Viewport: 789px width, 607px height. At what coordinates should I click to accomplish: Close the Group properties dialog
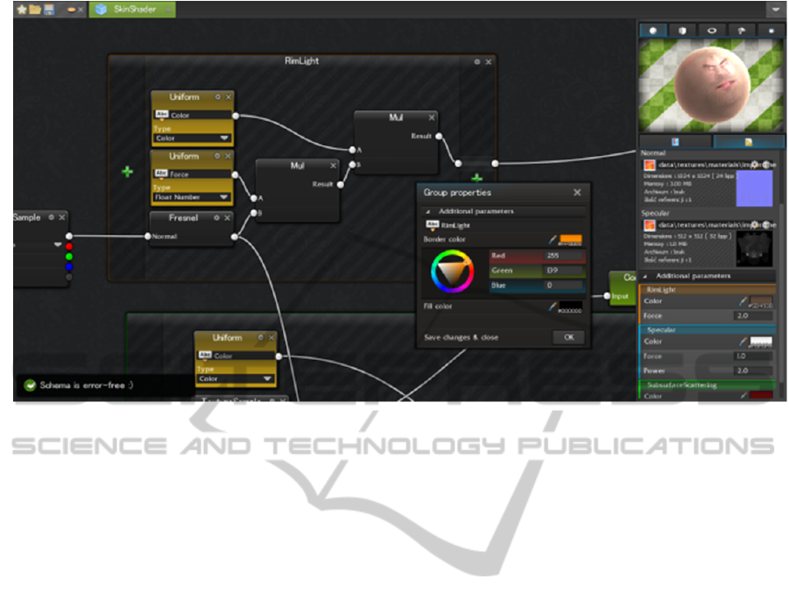tap(577, 193)
